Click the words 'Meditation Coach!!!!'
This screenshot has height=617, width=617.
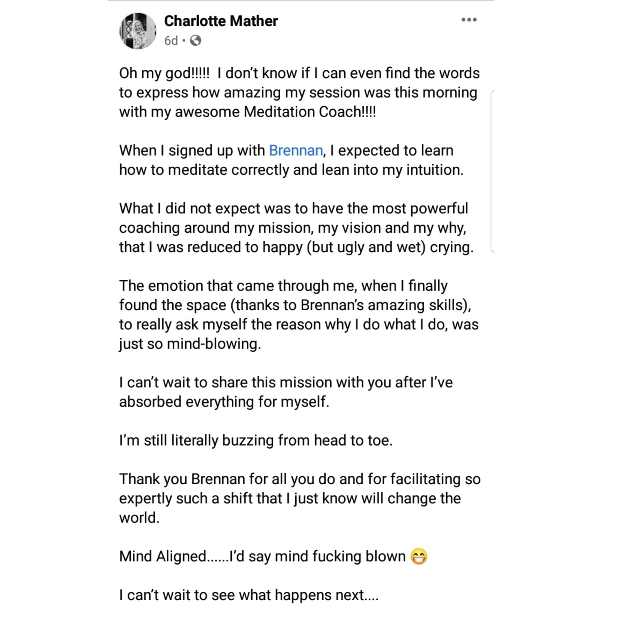tap(310, 112)
